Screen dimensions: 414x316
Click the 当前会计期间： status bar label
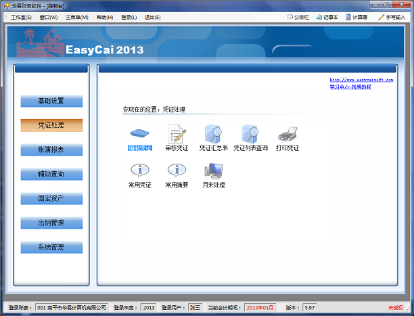pyautogui.click(x=225, y=308)
